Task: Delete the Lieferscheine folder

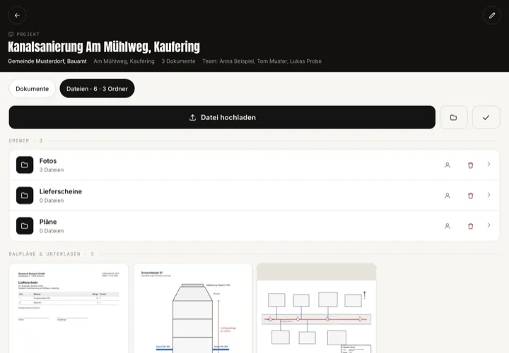Action: point(470,196)
